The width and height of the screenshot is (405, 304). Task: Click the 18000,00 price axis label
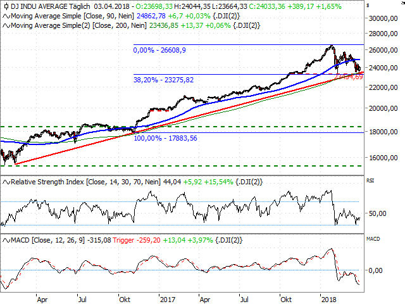click(x=383, y=132)
